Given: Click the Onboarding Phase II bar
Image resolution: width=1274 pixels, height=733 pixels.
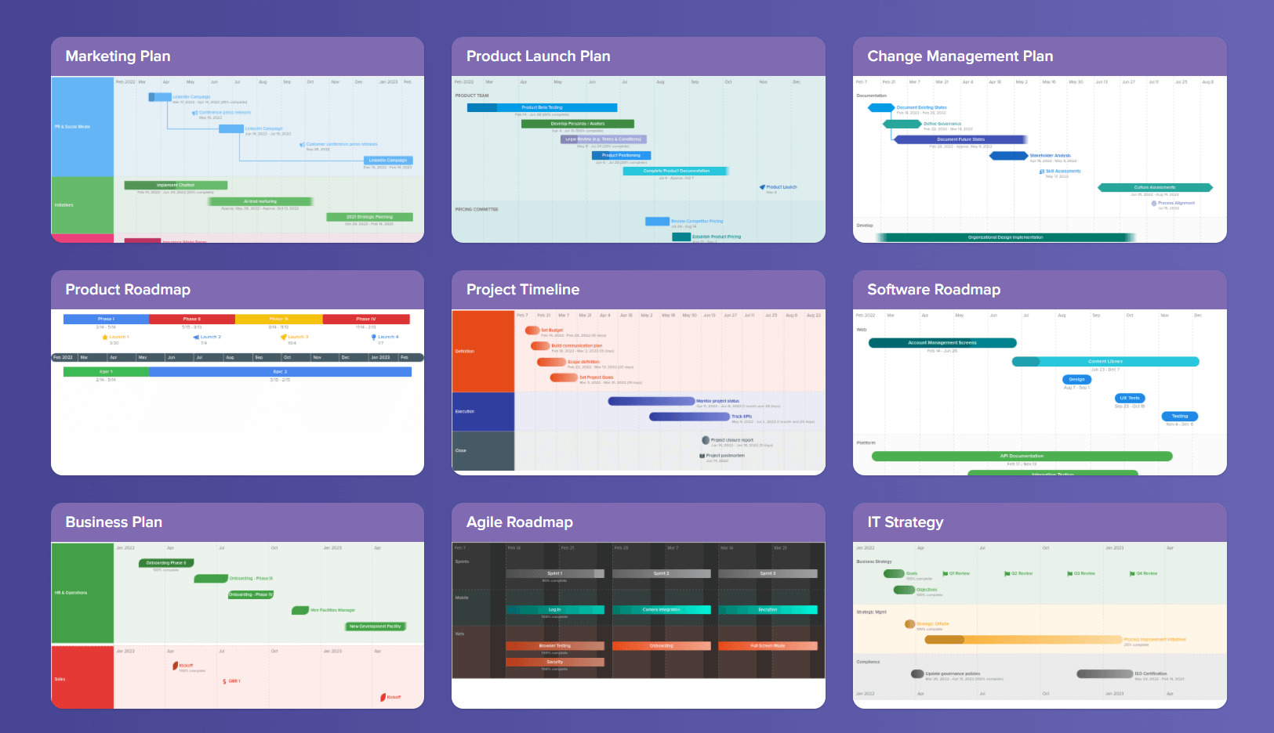Looking at the screenshot, I should click(x=166, y=563).
